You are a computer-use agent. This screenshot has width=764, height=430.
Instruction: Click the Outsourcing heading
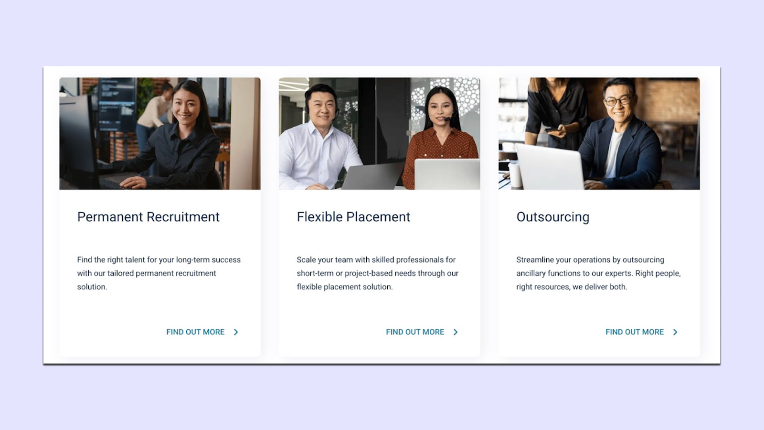[x=553, y=217]
